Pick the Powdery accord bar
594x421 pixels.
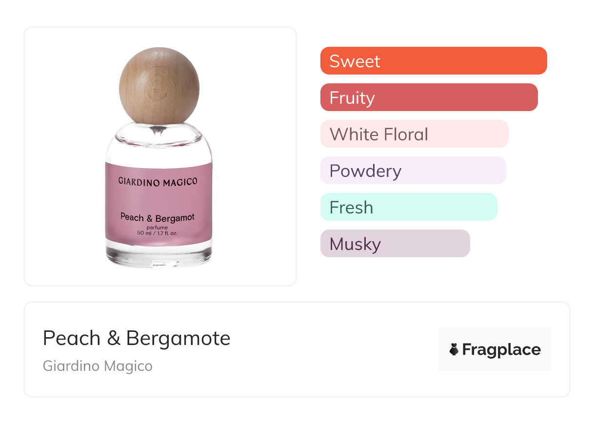click(413, 171)
